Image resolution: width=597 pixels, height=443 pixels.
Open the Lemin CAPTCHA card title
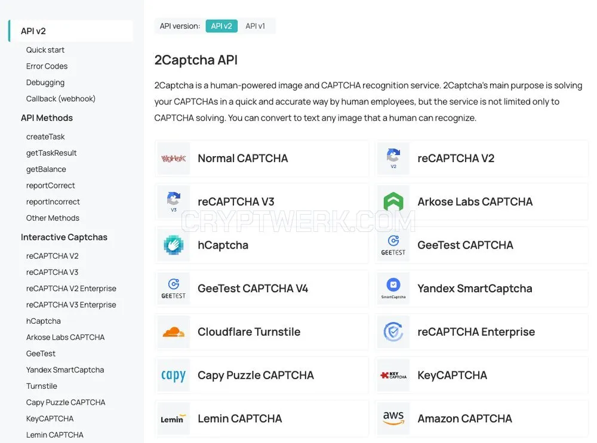coord(240,419)
